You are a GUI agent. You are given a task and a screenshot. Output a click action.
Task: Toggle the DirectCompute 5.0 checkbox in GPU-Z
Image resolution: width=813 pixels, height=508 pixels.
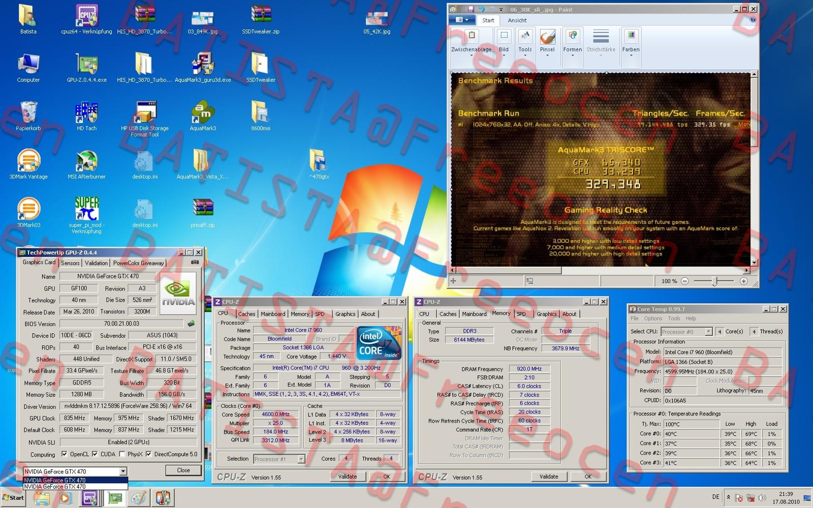click(148, 454)
